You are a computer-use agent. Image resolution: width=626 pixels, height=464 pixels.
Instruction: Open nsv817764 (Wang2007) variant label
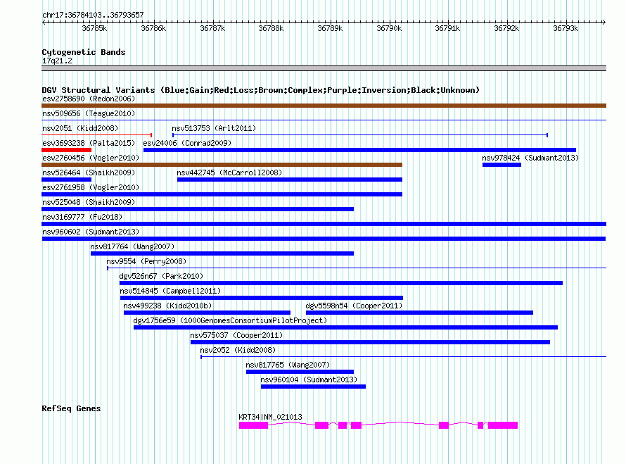[132, 246]
